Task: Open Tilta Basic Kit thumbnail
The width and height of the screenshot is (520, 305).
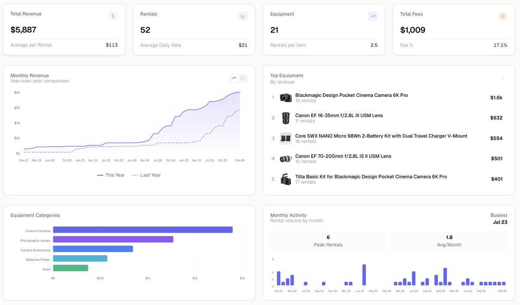Action: click(286, 179)
